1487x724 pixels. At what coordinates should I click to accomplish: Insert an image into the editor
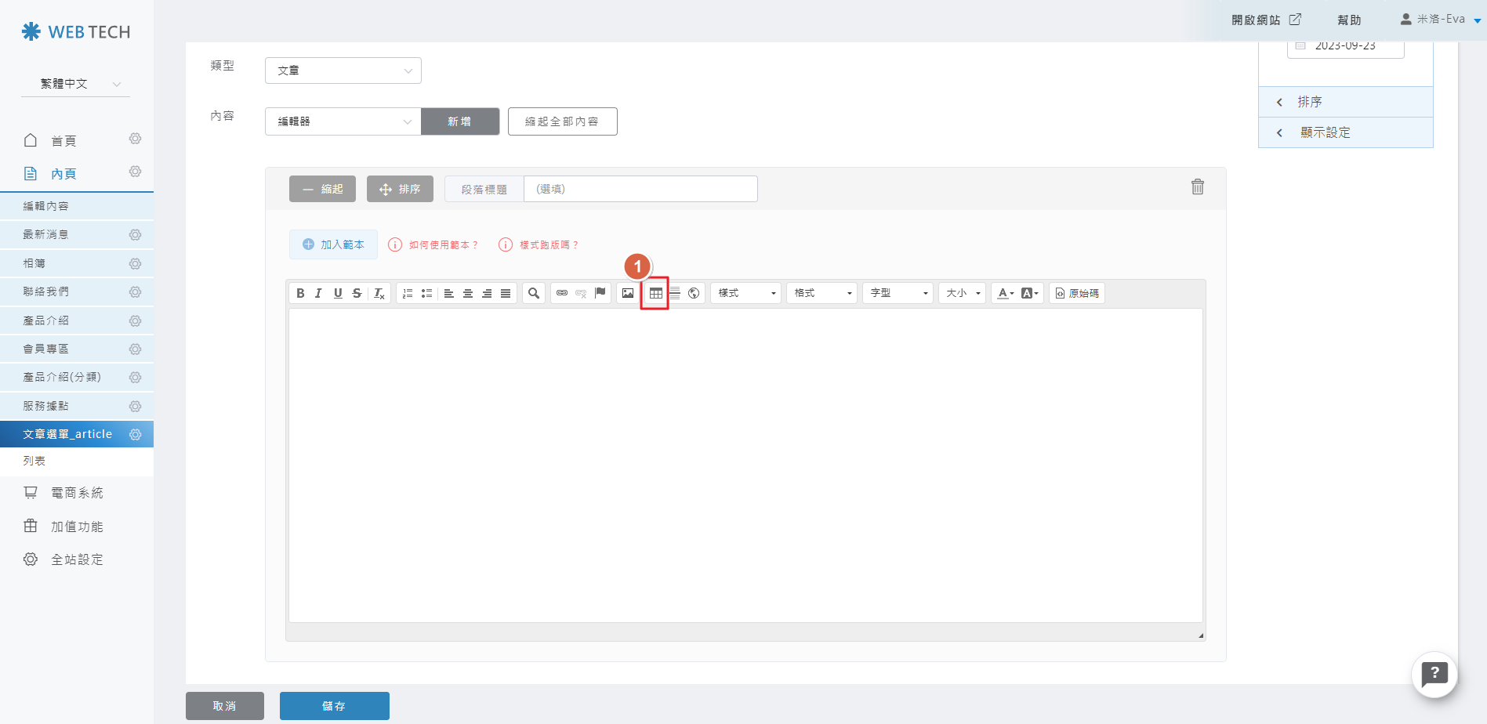tap(628, 293)
